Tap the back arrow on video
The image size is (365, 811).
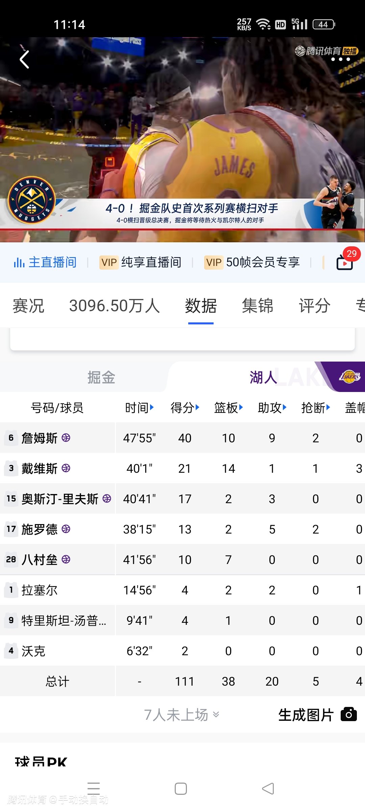24,60
